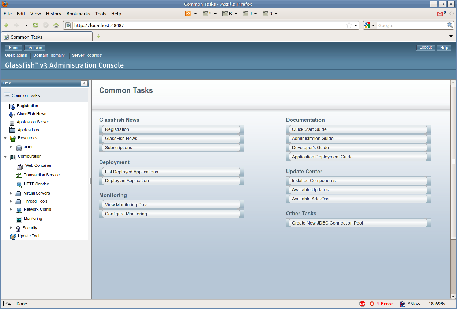Click the Google search input field
Screen dimensions: 457x309
pos(411,25)
